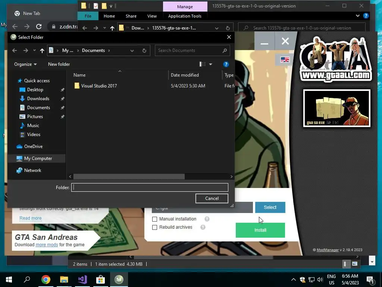Show Rebuild archives help tooltip icon
This screenshot has width=382, height=287.
point(203,227)
